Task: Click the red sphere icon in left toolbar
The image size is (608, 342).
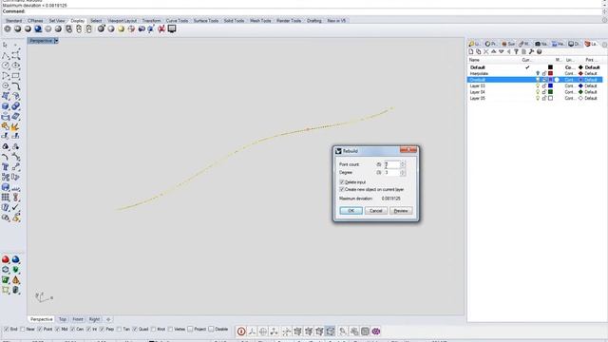Action: pyautogui.click(x=6, y=259)
